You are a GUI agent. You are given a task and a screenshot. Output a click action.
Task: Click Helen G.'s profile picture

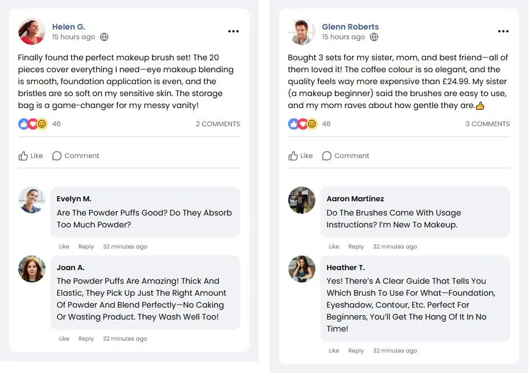(x=32, y=31)
